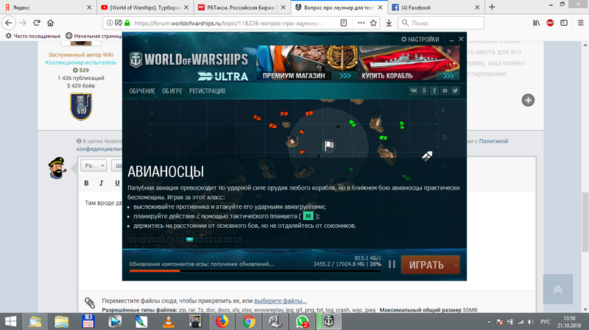
Task: Open Начальная страница bookmark
Action: click(x=95, y=36)
